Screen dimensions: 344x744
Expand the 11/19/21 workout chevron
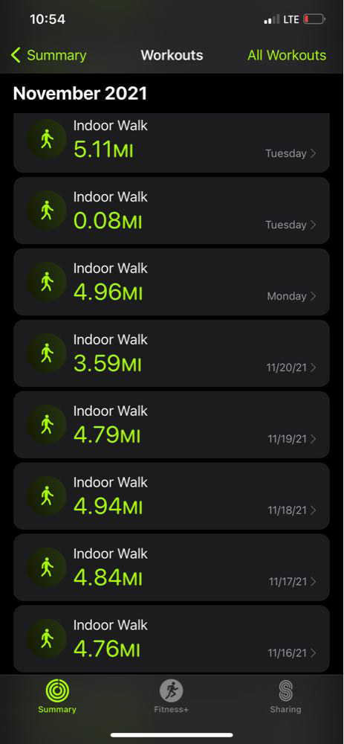[314, 439]
